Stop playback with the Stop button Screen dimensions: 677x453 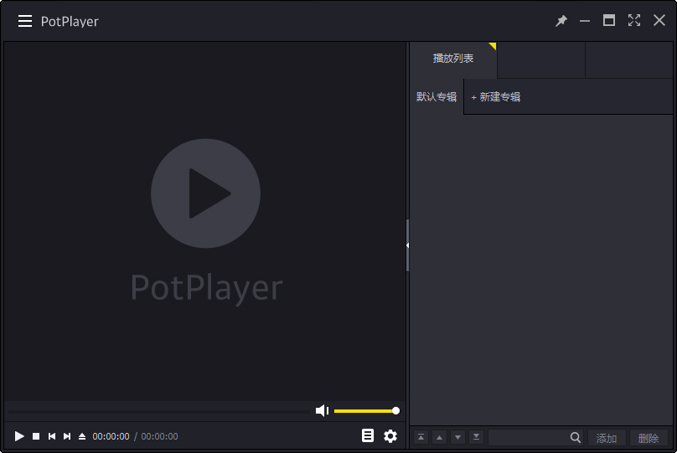click(x=36, y=436)
